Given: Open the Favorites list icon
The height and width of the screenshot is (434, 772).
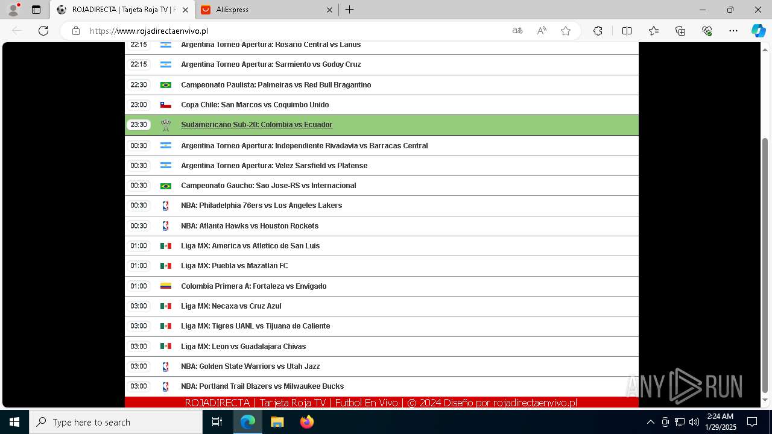Looking at the screenshot, I should (654, 31).
